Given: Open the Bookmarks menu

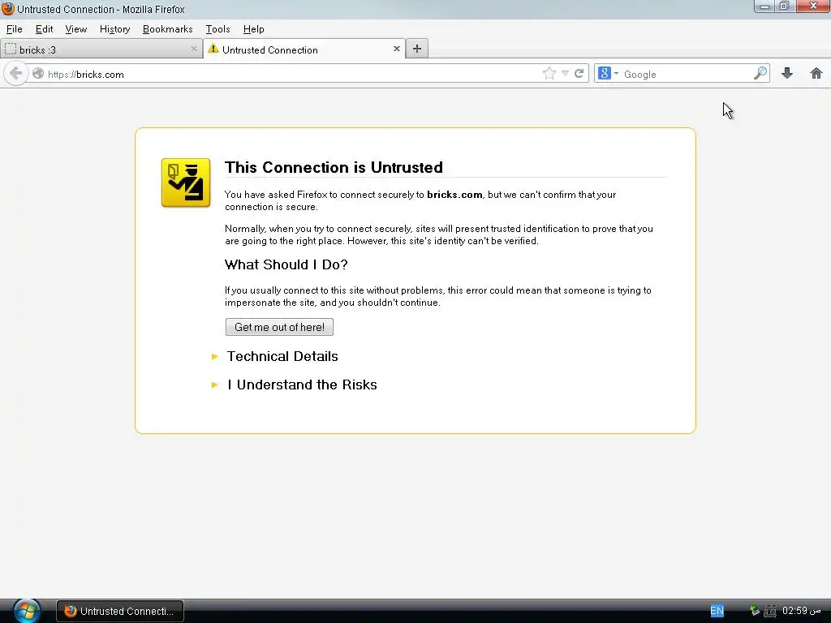Looking at the screenshot, I should click(167, 29).
